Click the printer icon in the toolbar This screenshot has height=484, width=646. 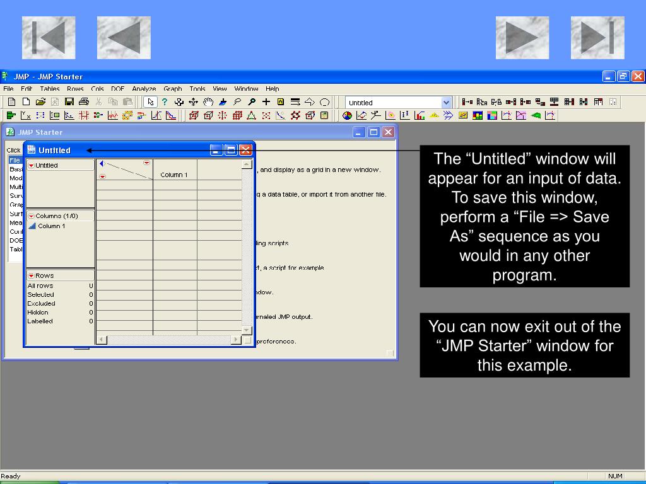coord(84,101)
